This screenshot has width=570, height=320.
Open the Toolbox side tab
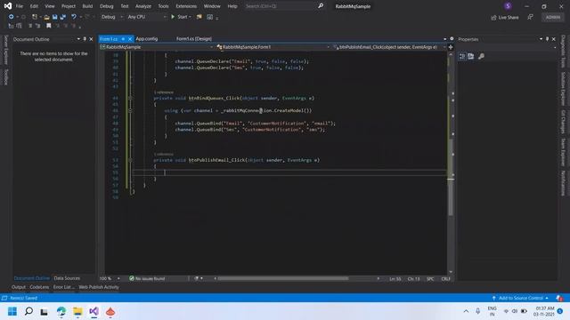point(6,77)
